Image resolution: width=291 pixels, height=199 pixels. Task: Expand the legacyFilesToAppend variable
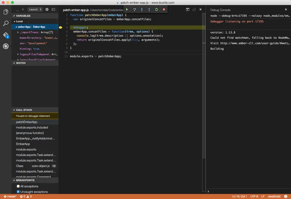pyautogui.click(x=18, y=54)
